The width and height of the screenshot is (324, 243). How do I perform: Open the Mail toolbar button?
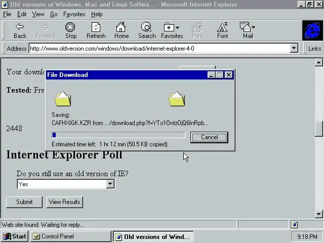click(x=248, y=30)
